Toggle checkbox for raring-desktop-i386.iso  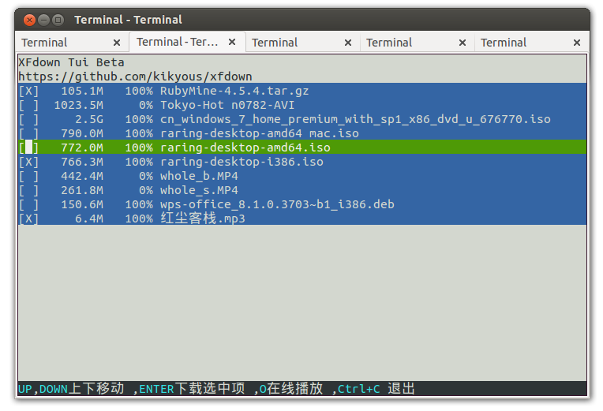(x=29, y=162)
